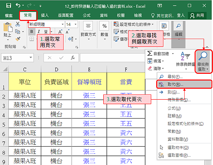Open the 剪貼簿 dialog launcher
Image resolution: width=213 pixels, height=165 pixels.
pos(24,47)
